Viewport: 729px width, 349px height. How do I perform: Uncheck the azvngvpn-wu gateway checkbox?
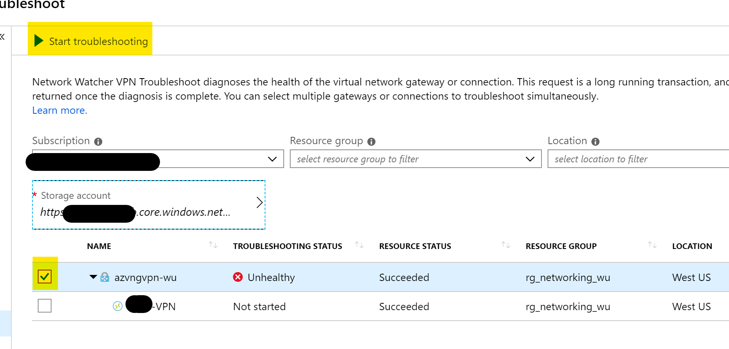coord(45,277)
